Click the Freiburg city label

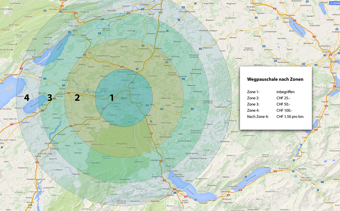pyautogui.click(x=54, y=149)
